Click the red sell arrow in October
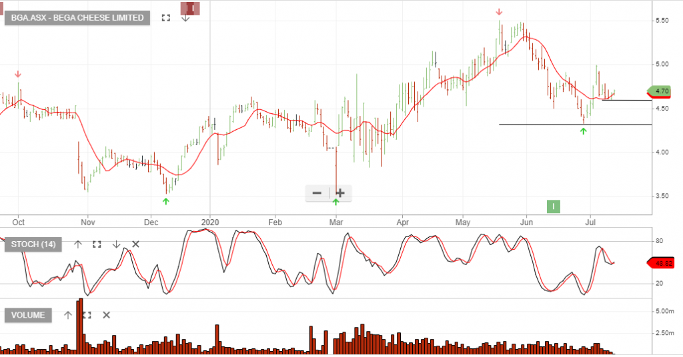 click(x=18, y=75)
